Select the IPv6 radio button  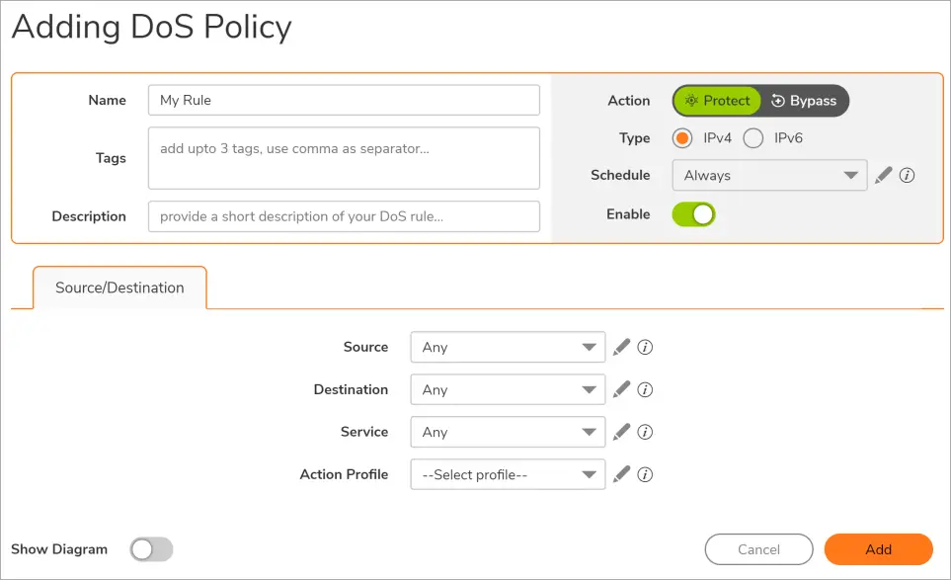[753, 138]
